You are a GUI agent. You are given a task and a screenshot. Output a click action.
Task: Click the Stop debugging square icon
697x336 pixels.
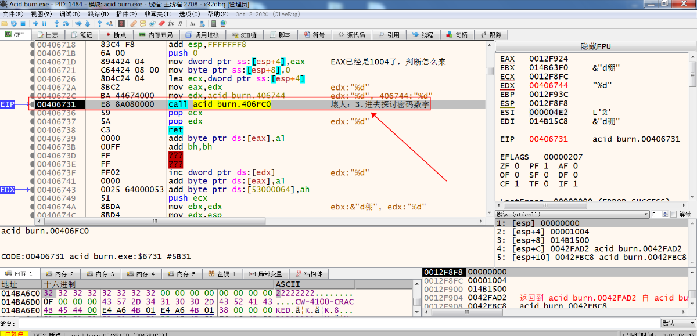point(23,24)
